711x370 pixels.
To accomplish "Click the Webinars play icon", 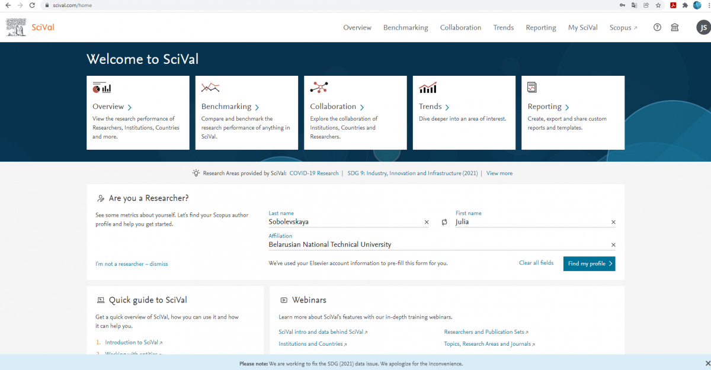I will pos(284,300).
